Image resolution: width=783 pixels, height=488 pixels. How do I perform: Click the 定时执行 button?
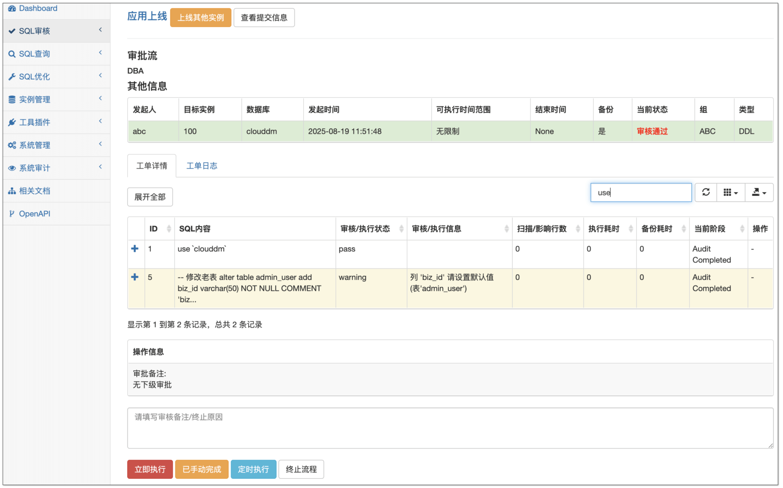(253, 469)
